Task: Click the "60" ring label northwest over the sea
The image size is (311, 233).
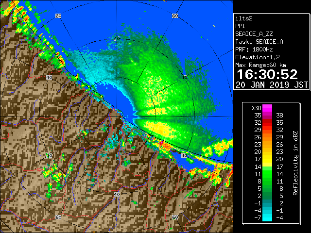Action: click(x=58, y=16)
